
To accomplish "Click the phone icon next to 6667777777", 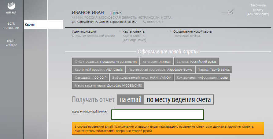I will point(145,22).
